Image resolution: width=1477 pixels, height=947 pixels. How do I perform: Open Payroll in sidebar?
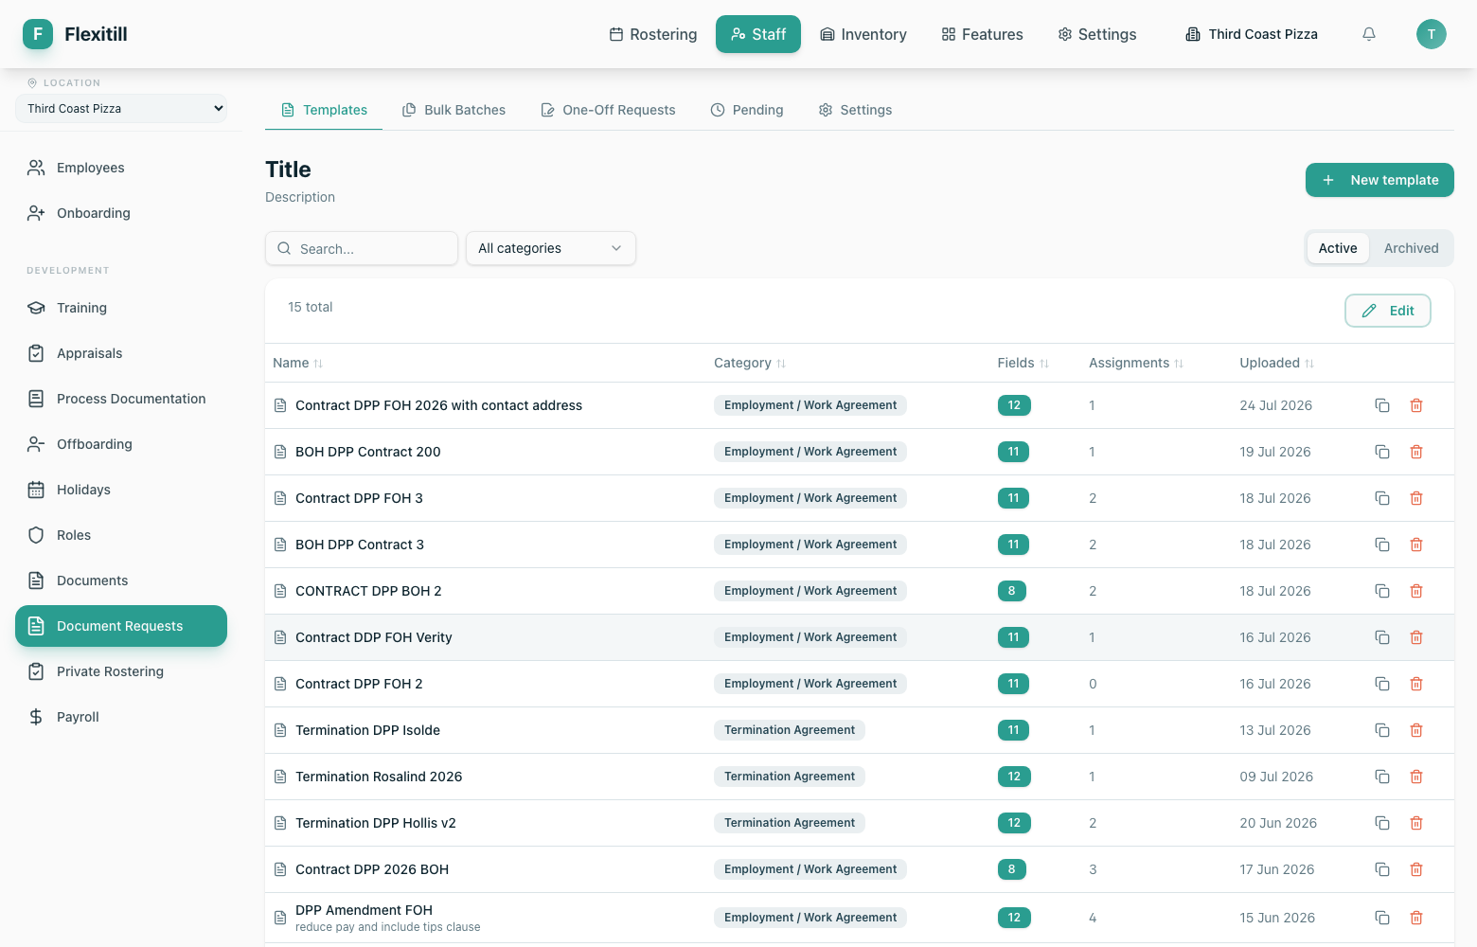coord(121,717)
